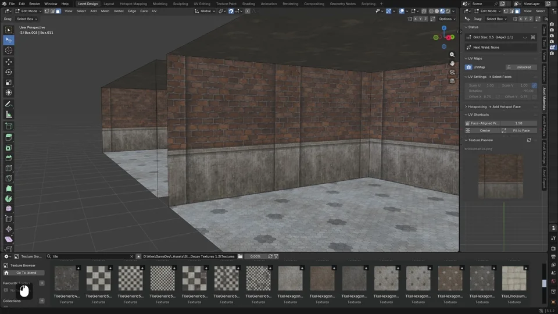Toggle the Unlocked UV map lock

521,67
